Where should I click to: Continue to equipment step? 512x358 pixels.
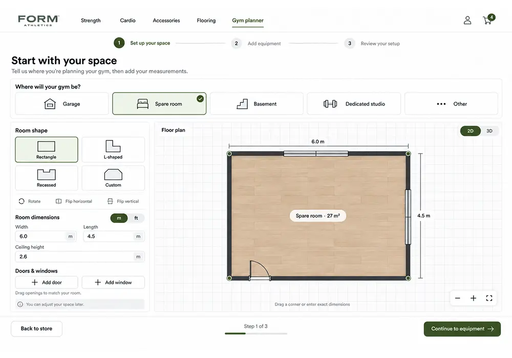coord(462,329)
